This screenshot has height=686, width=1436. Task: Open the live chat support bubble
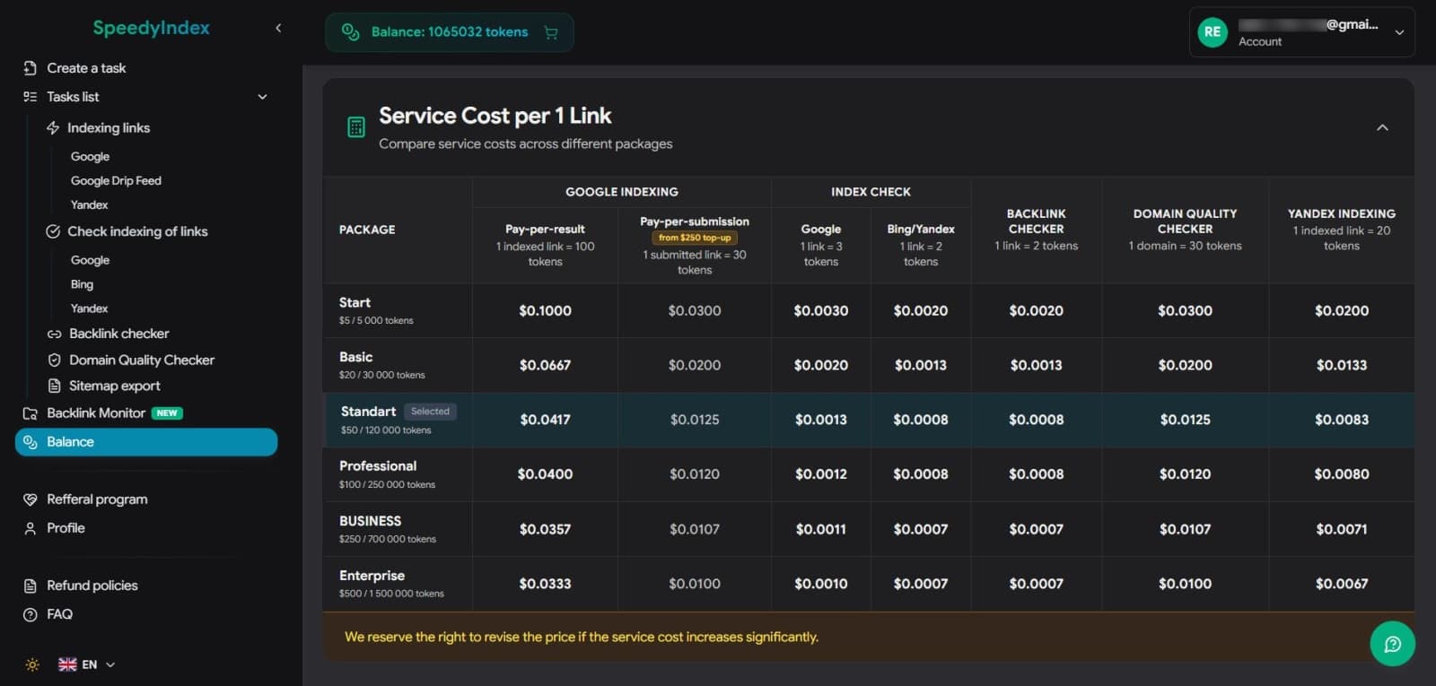click(1392, 644)
